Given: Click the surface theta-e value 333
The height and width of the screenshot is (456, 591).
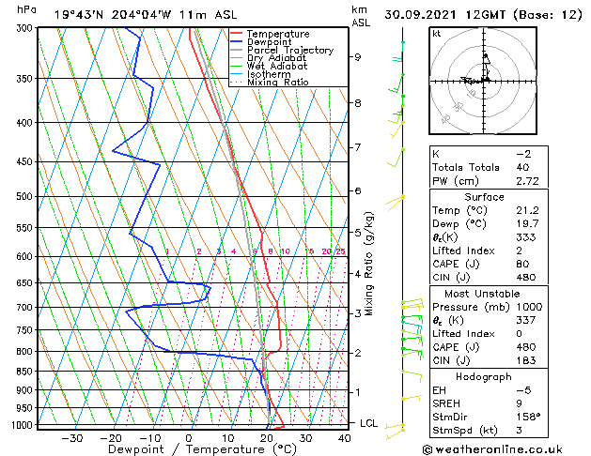Looking at the screenshot, I should tap(526, 237).
